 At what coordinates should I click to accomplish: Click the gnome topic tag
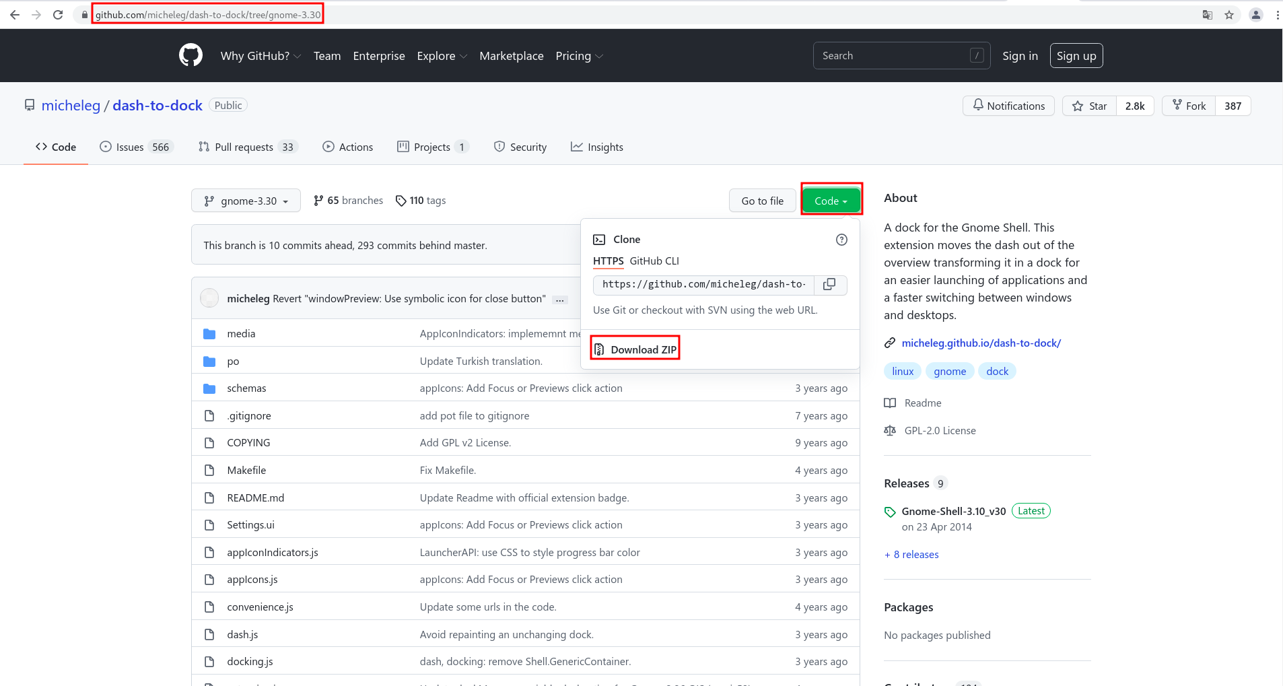[x=950, y=372]
